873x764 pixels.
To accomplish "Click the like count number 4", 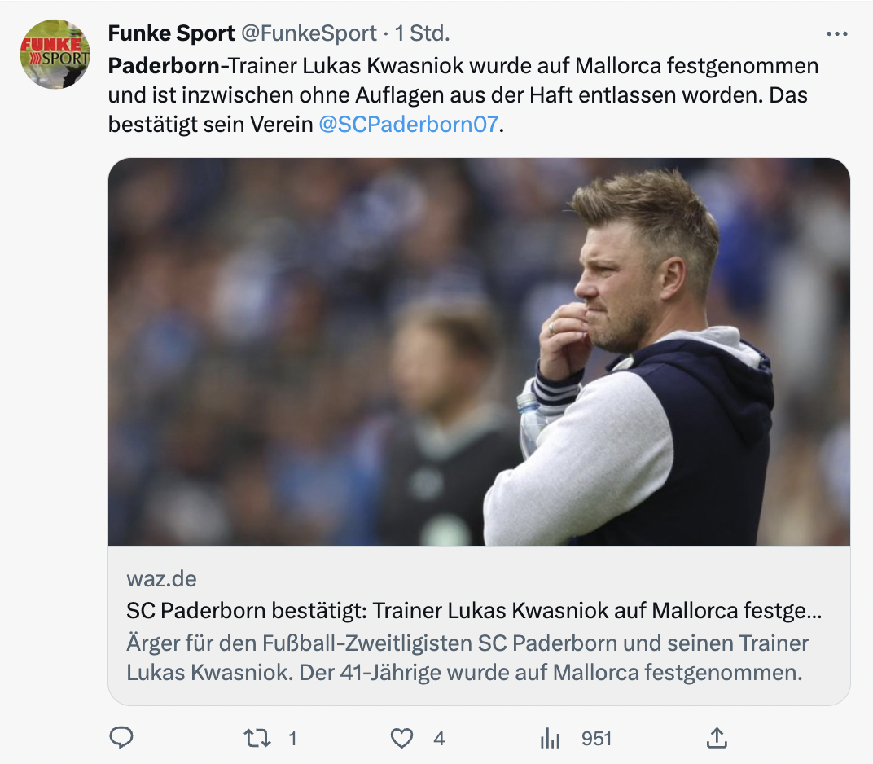I will [439, 739].
